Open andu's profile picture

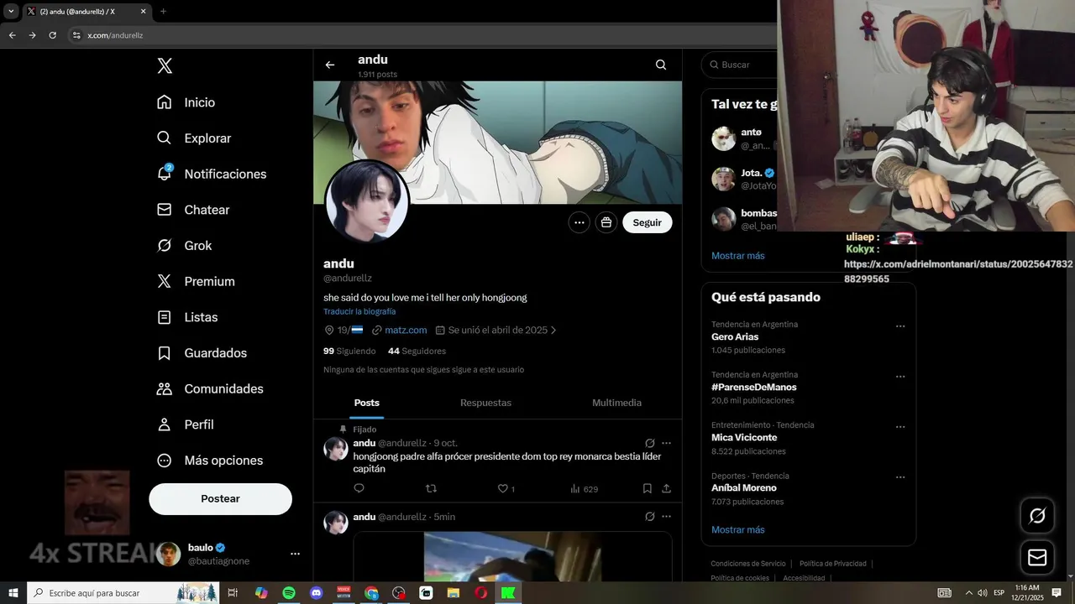[x=367, y=201]
